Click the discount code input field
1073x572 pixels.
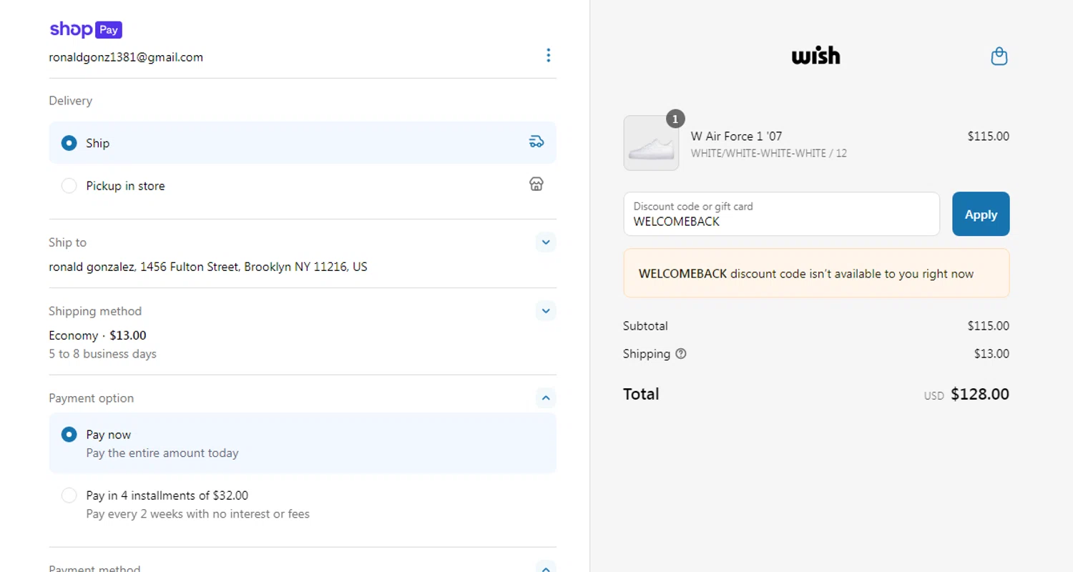point(781,214)
